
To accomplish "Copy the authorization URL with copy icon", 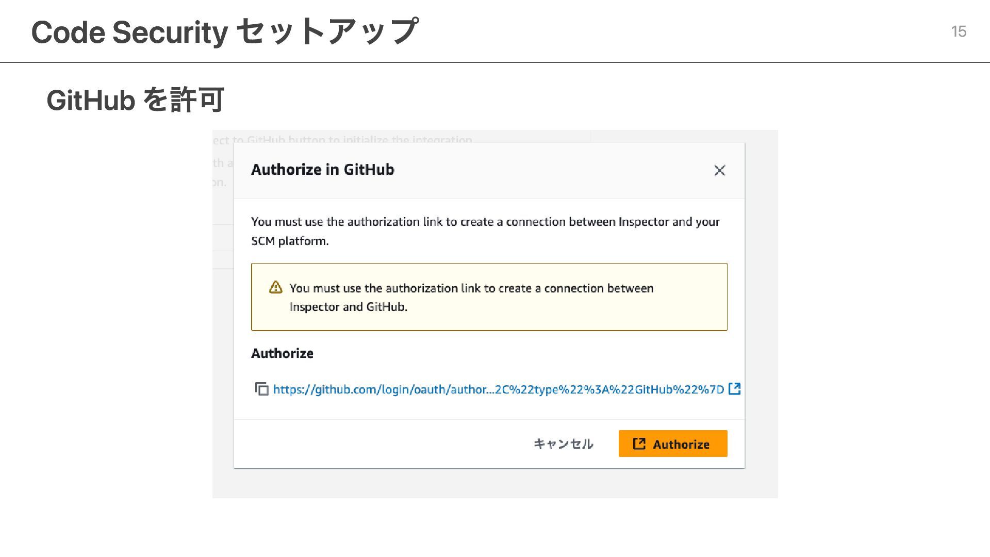I will [x=262, y=389].
